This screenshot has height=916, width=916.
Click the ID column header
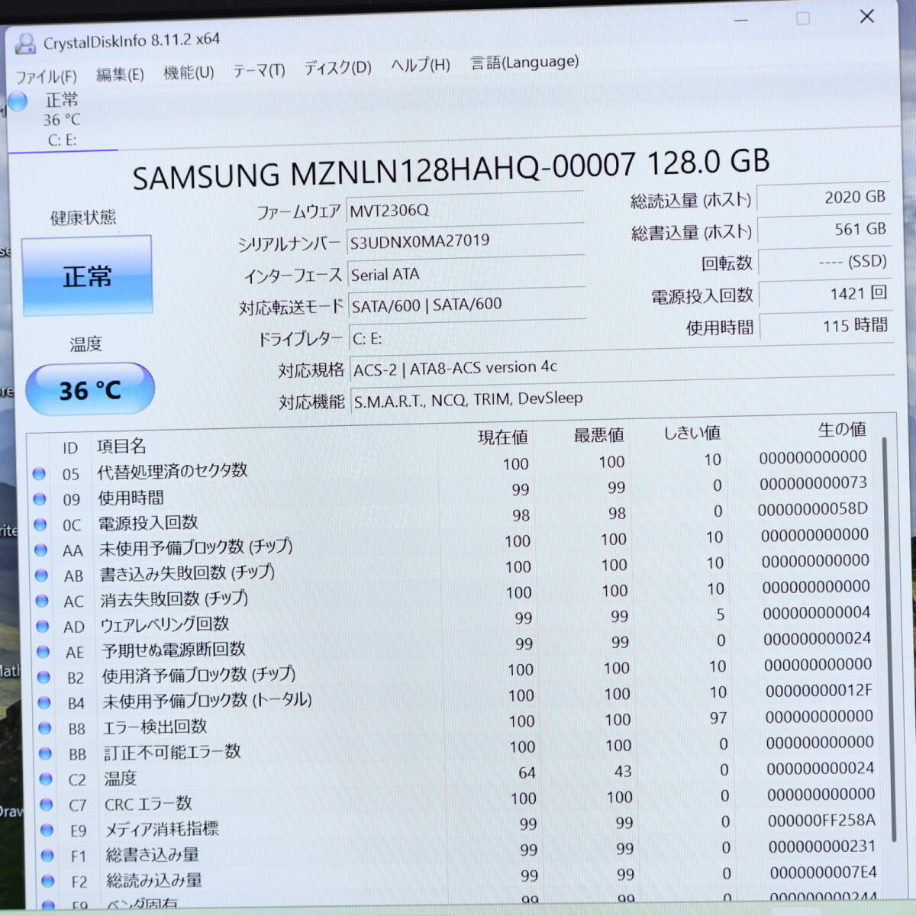tap(69, 448)
